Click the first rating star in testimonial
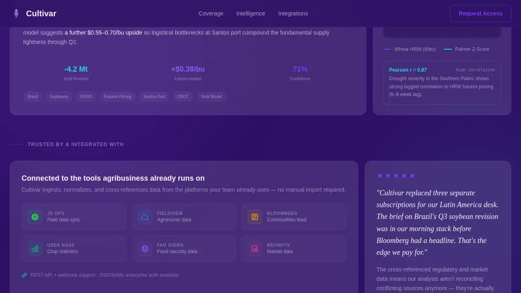The width and height of the screenshot is (521, 293). point(380,176)
